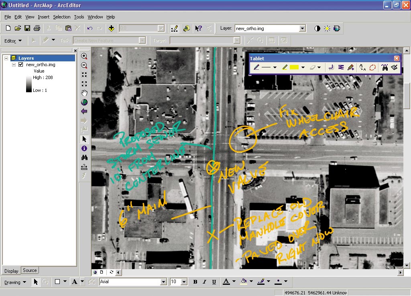Print the map using the printer icon
The image size is (411, 296).
[37, 28]
